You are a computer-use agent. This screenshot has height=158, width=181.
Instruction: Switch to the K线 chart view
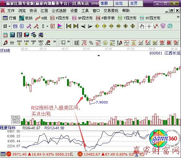pyautogui.click(x=41, y=18)
